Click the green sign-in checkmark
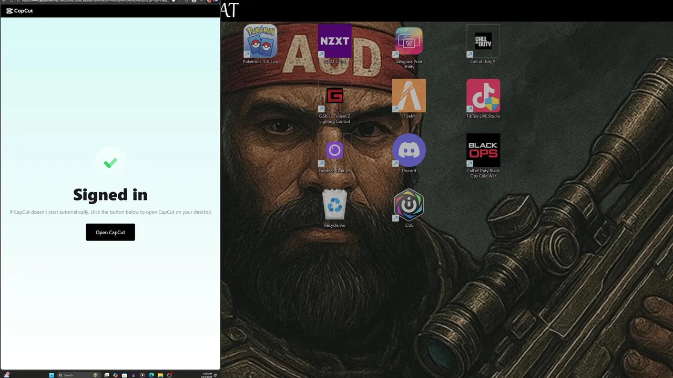This screenshot has width=673, height=378. point(110,163)
